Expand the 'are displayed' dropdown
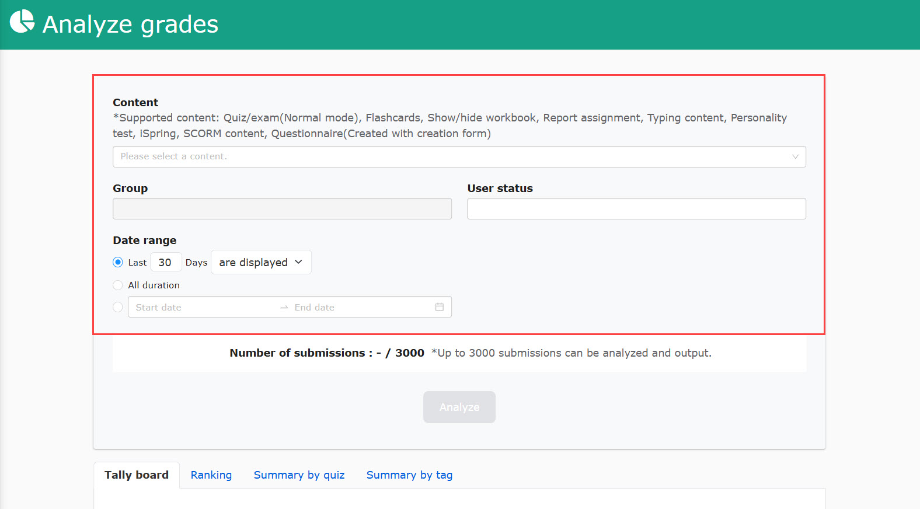The image size is (920, 509). [261, 262]
